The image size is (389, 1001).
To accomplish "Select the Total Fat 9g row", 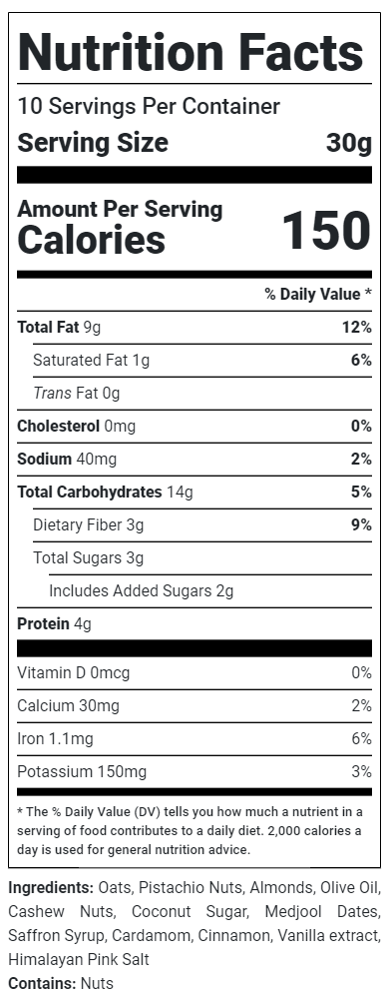I will pos(194,328).
